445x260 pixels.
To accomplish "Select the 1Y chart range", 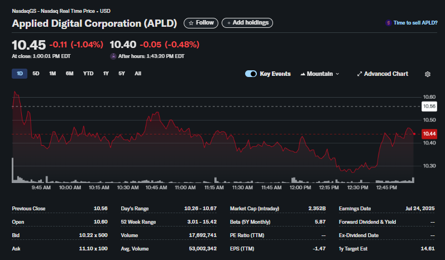I will (106, 74).
